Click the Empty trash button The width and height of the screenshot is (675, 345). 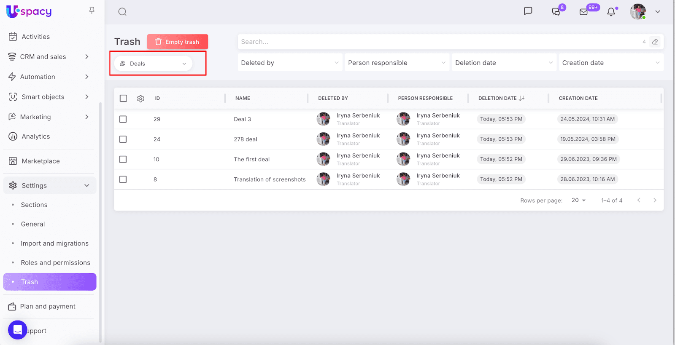[x=177, y=42]
